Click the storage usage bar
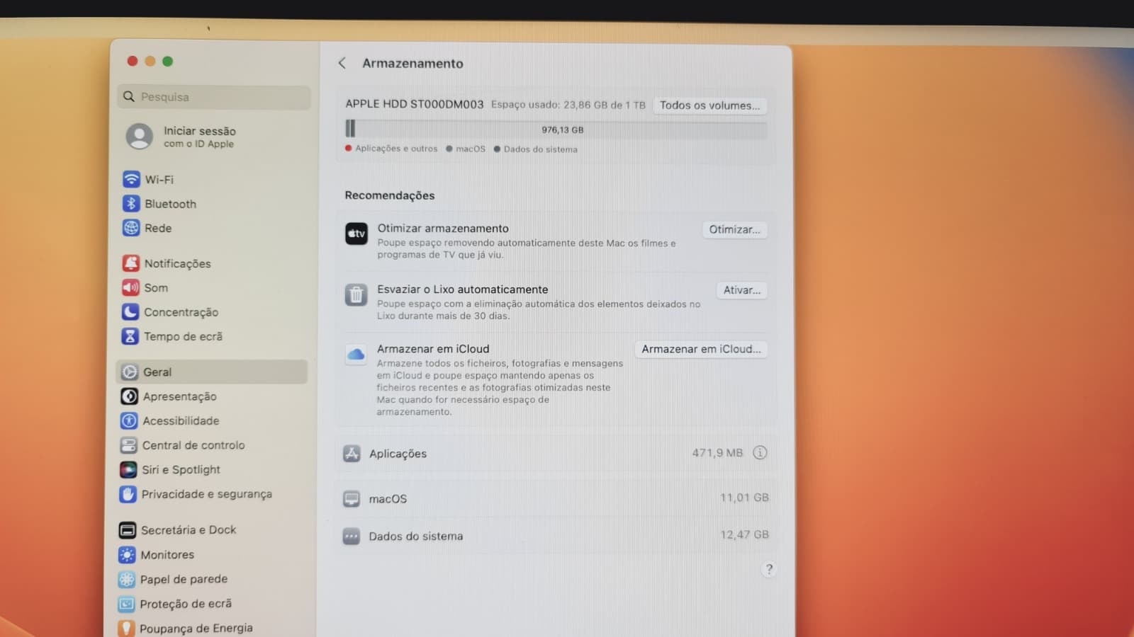Screen dimensions: 1134x637 pos(556,130)
